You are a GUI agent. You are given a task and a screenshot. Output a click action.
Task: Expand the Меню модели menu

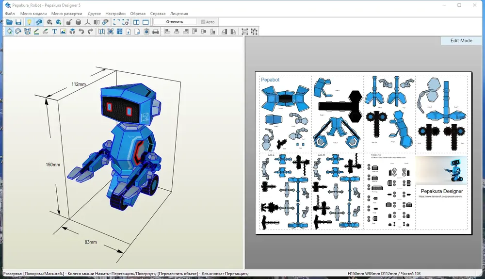pos(33,14)
